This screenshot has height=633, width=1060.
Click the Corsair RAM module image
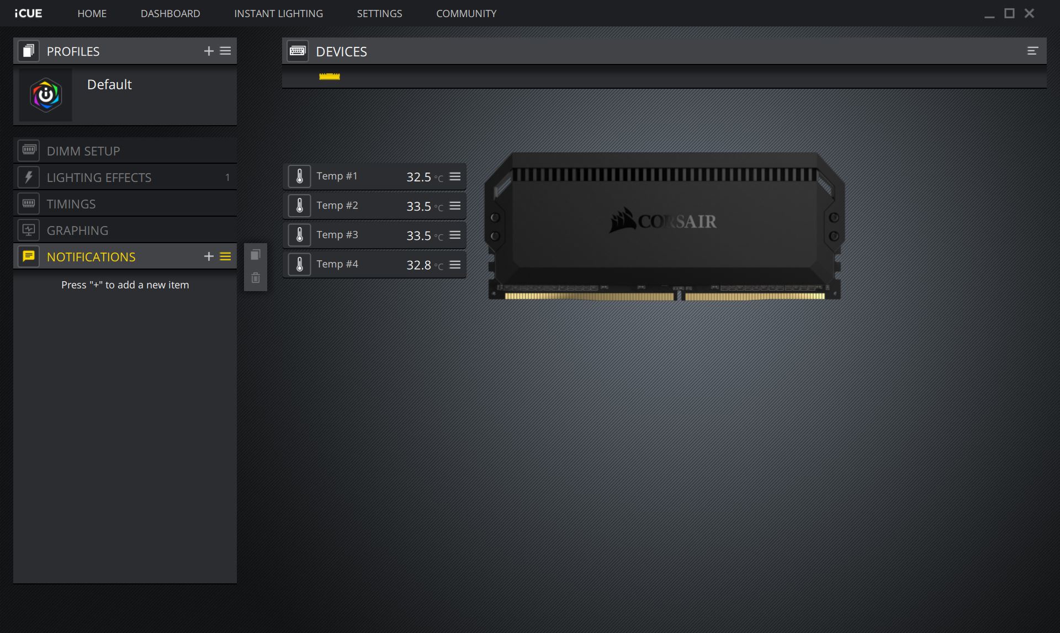tap(664, 226)
